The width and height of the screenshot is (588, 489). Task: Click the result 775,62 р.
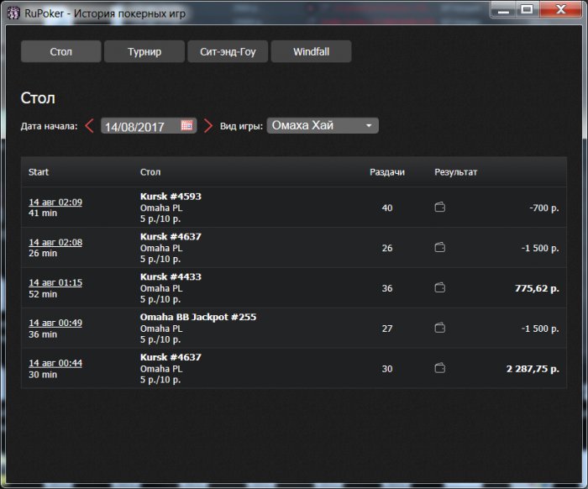click(537, 288)
